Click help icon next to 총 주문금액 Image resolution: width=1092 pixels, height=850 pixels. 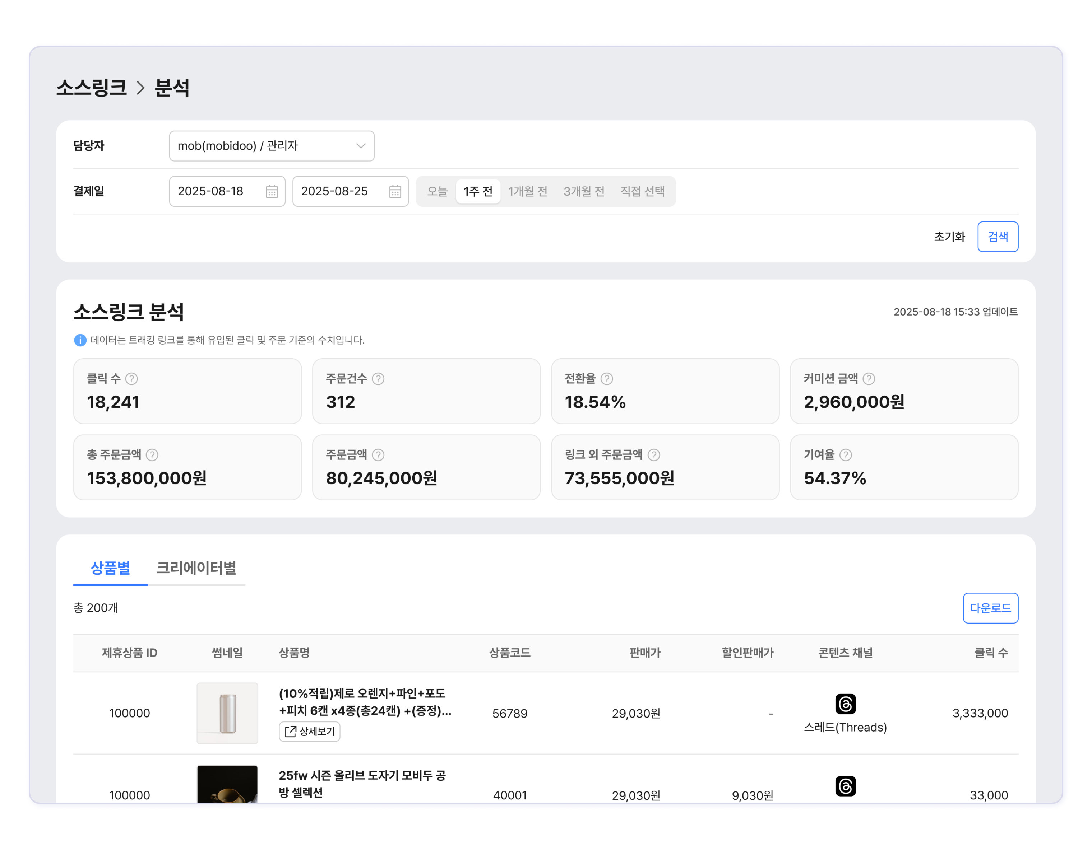pos(153,455)
